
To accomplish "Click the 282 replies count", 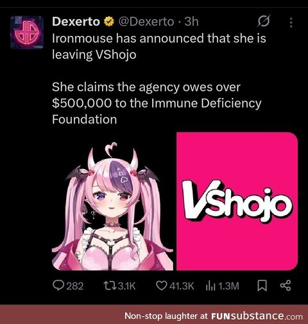I will (75, 286).
